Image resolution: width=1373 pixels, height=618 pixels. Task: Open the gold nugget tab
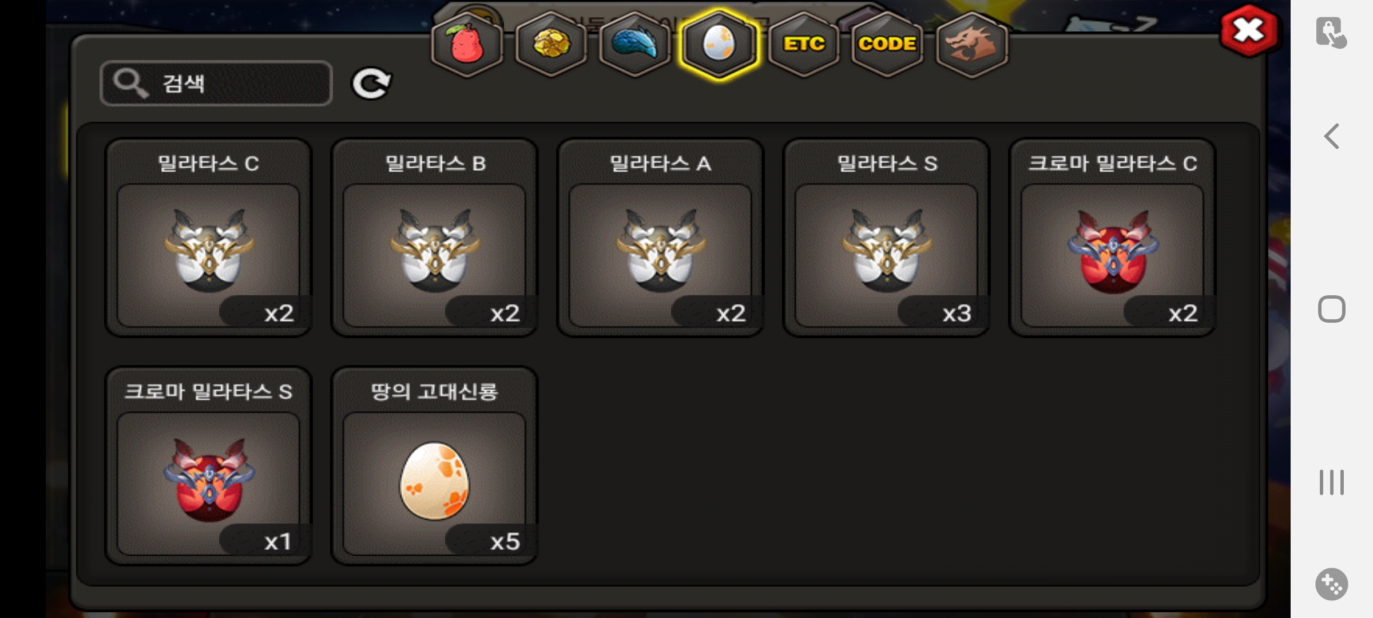[x=551, y=45]
